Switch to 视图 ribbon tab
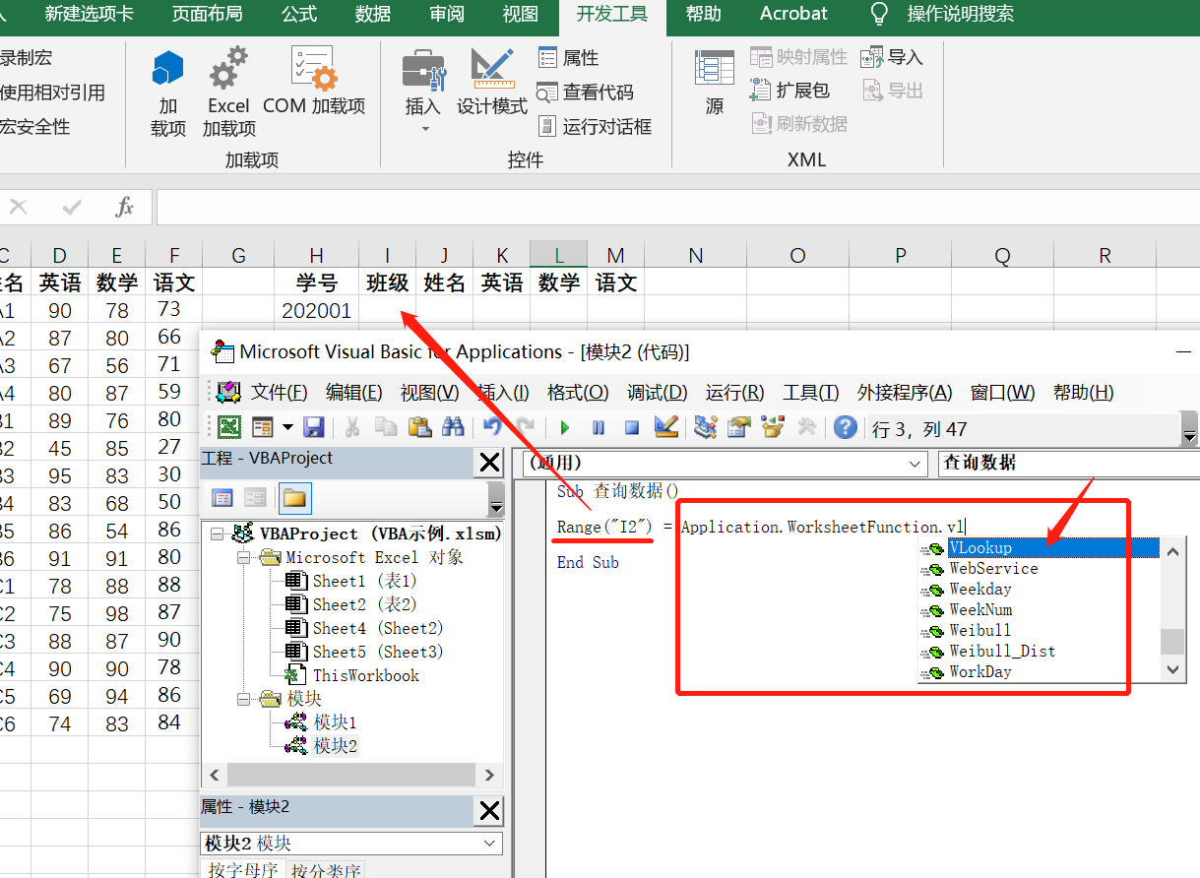This screenshot has width=1200, height=878. (x=521, y=14)
